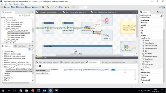Click the canvas horizontal scrollbar
The width and height of the screenshot is (166, 93).
(89, 55)
